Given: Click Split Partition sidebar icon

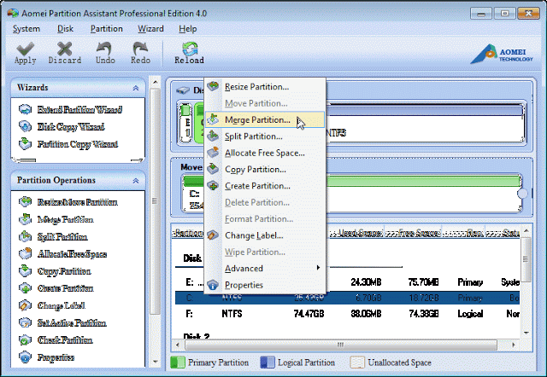Looking at the screenshot, I should [25, 236].
